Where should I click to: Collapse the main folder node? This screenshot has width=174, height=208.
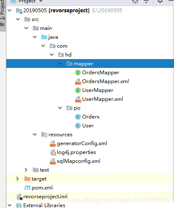pos(27,28)
